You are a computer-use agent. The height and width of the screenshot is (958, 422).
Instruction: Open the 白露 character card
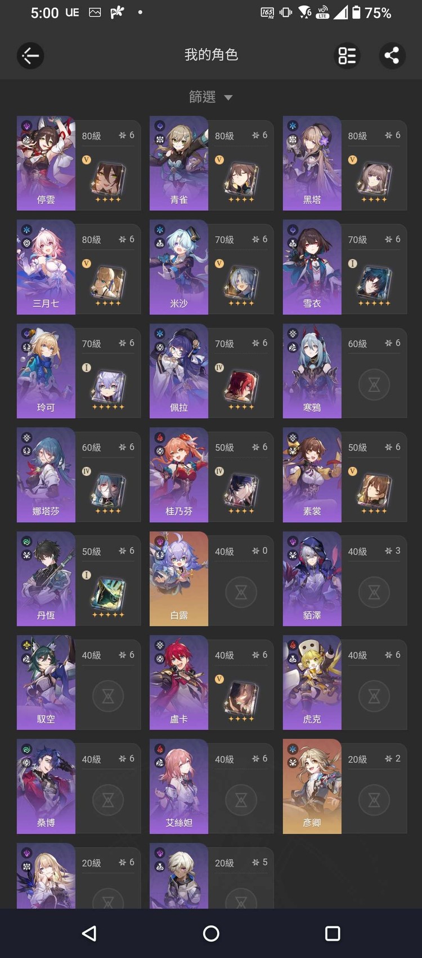[212, 579]
